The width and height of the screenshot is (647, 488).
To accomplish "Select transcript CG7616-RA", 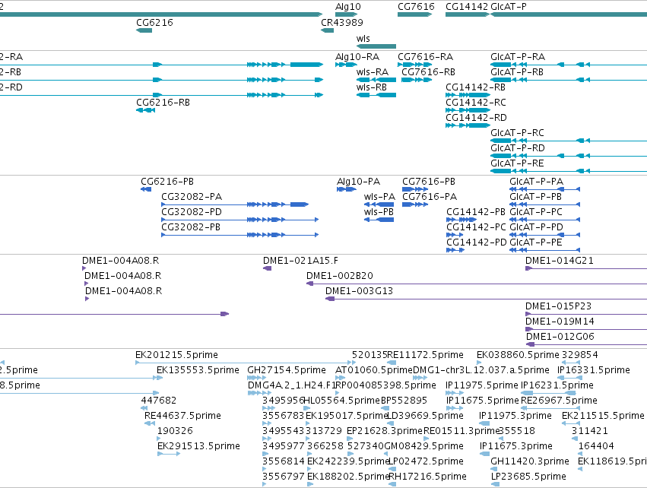I will point(426,56).
